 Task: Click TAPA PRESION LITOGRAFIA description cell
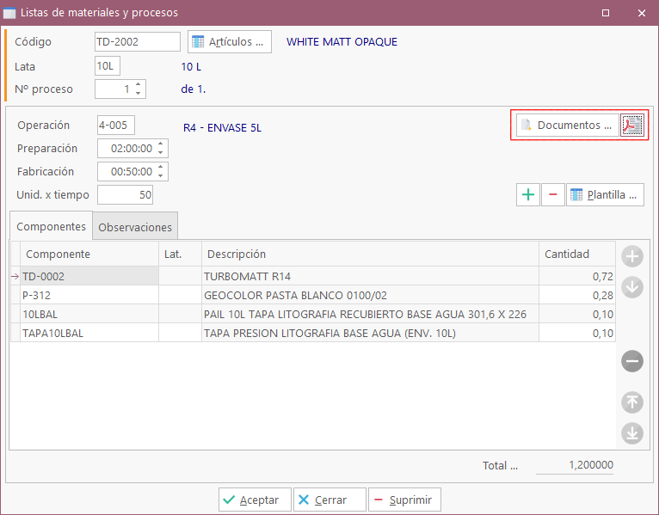(370, 333)
